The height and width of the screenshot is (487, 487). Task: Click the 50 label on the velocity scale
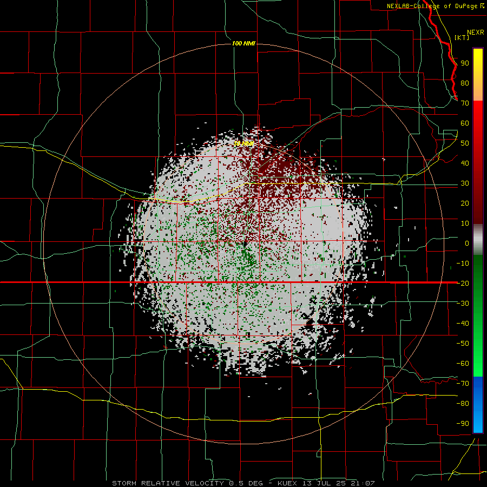pyautogui.click(x=465, y=143)
